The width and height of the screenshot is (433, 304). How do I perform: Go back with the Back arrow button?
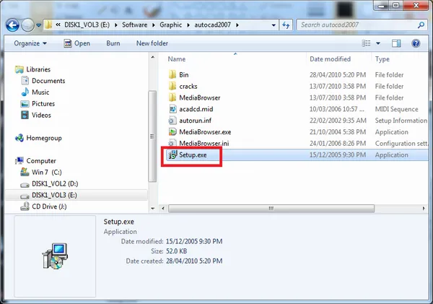12,25
